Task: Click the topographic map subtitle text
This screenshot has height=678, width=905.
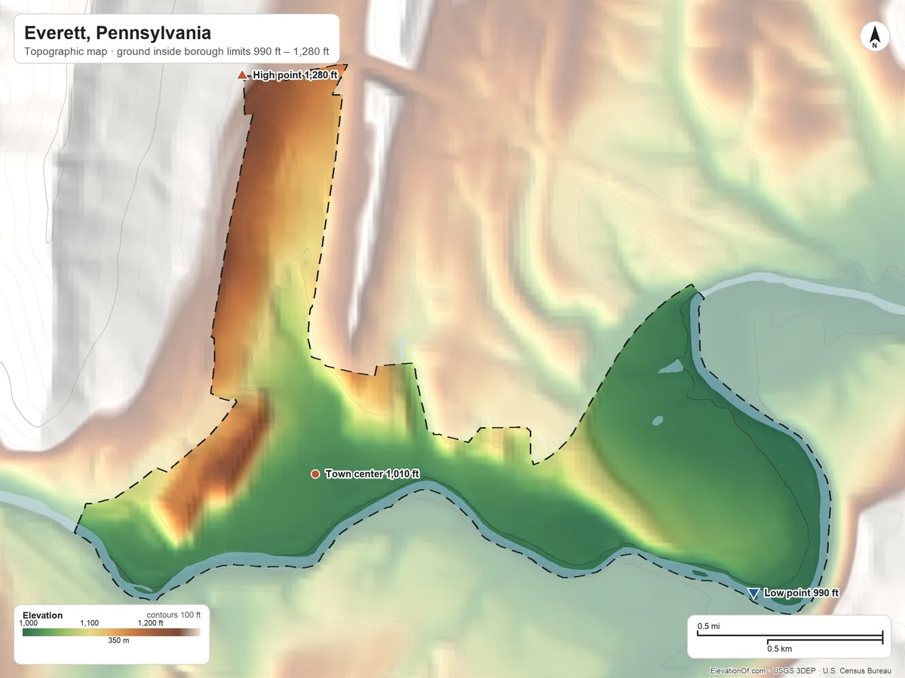Action: coord(176,53)
